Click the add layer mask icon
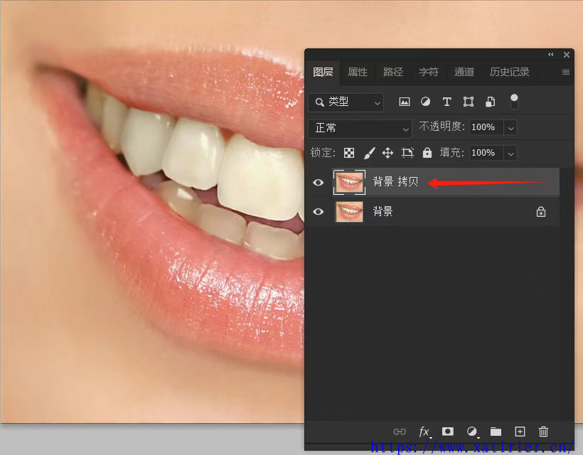Viewport: 583px width, 455px height. pos(448,432)
